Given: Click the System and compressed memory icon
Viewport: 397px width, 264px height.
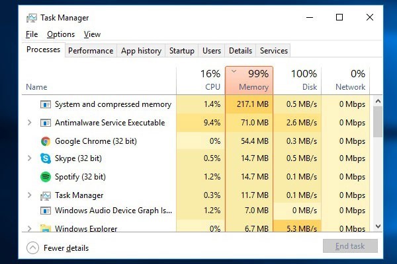Looking at the screenshot, I should [46, 104].
